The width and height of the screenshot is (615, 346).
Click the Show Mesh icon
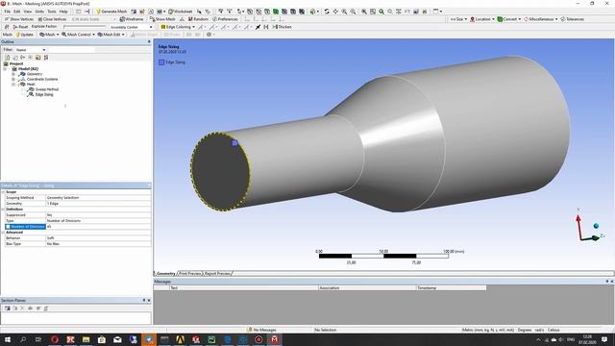tap(153, 19)
